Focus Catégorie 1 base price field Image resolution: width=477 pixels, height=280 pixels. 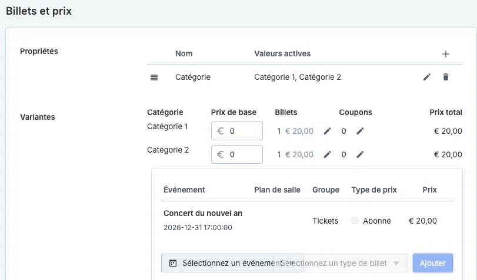[237, 131]
